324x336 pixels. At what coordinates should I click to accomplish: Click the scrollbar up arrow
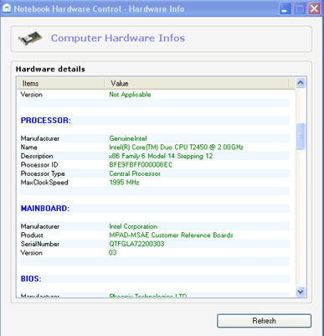301,83
